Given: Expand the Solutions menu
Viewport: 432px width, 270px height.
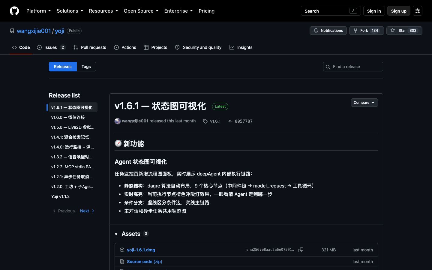Looking at the screenshot, I should click(x=70, y=11).
